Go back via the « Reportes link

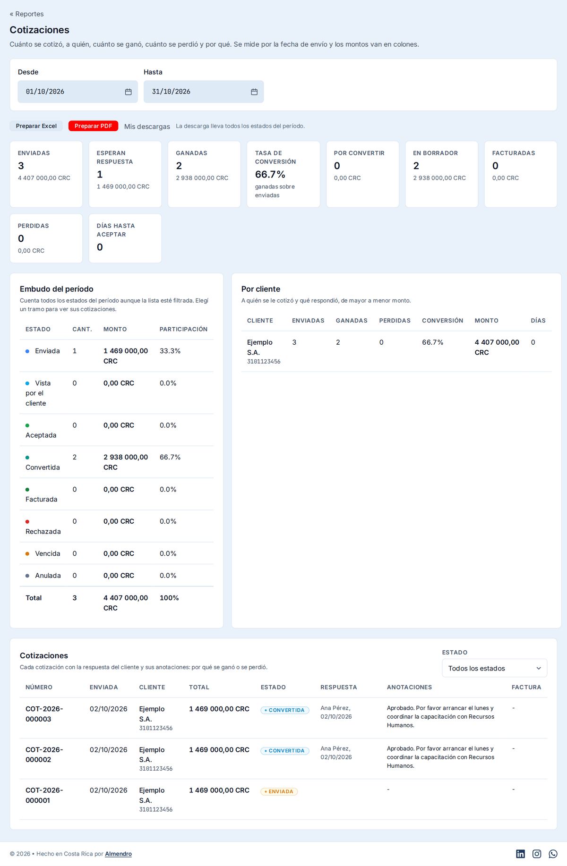26,14
